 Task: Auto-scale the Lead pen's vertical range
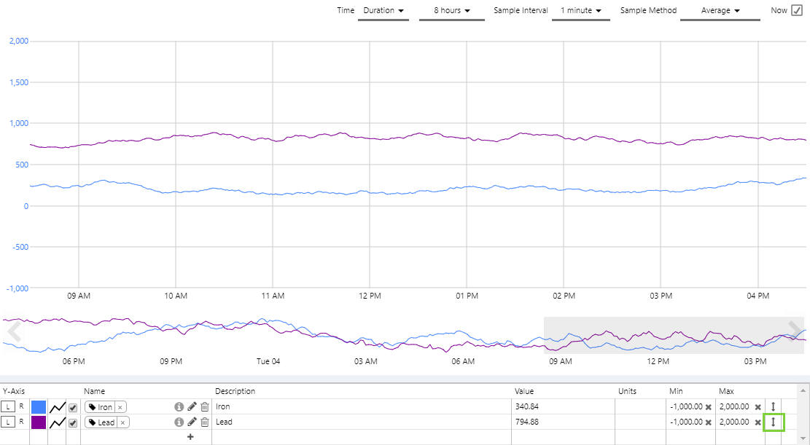(773, 422)
